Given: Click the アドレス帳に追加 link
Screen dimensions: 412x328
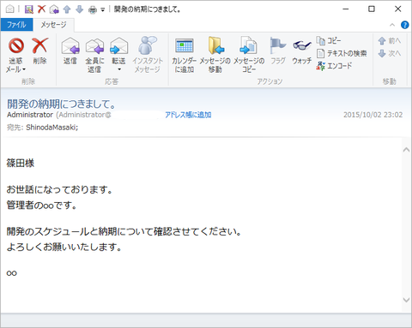Looking at the screenshot, I should click(188, 115).
